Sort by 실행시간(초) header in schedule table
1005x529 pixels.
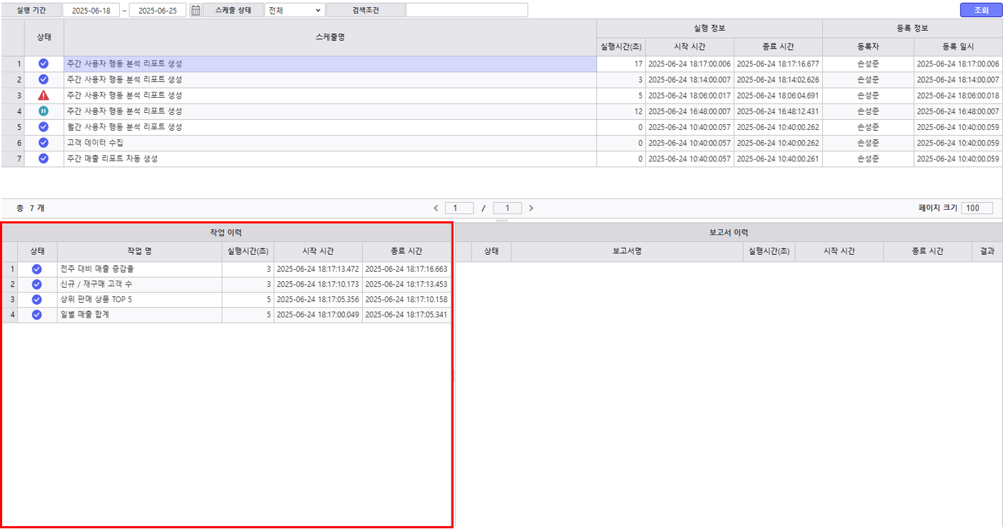point(621,46)
